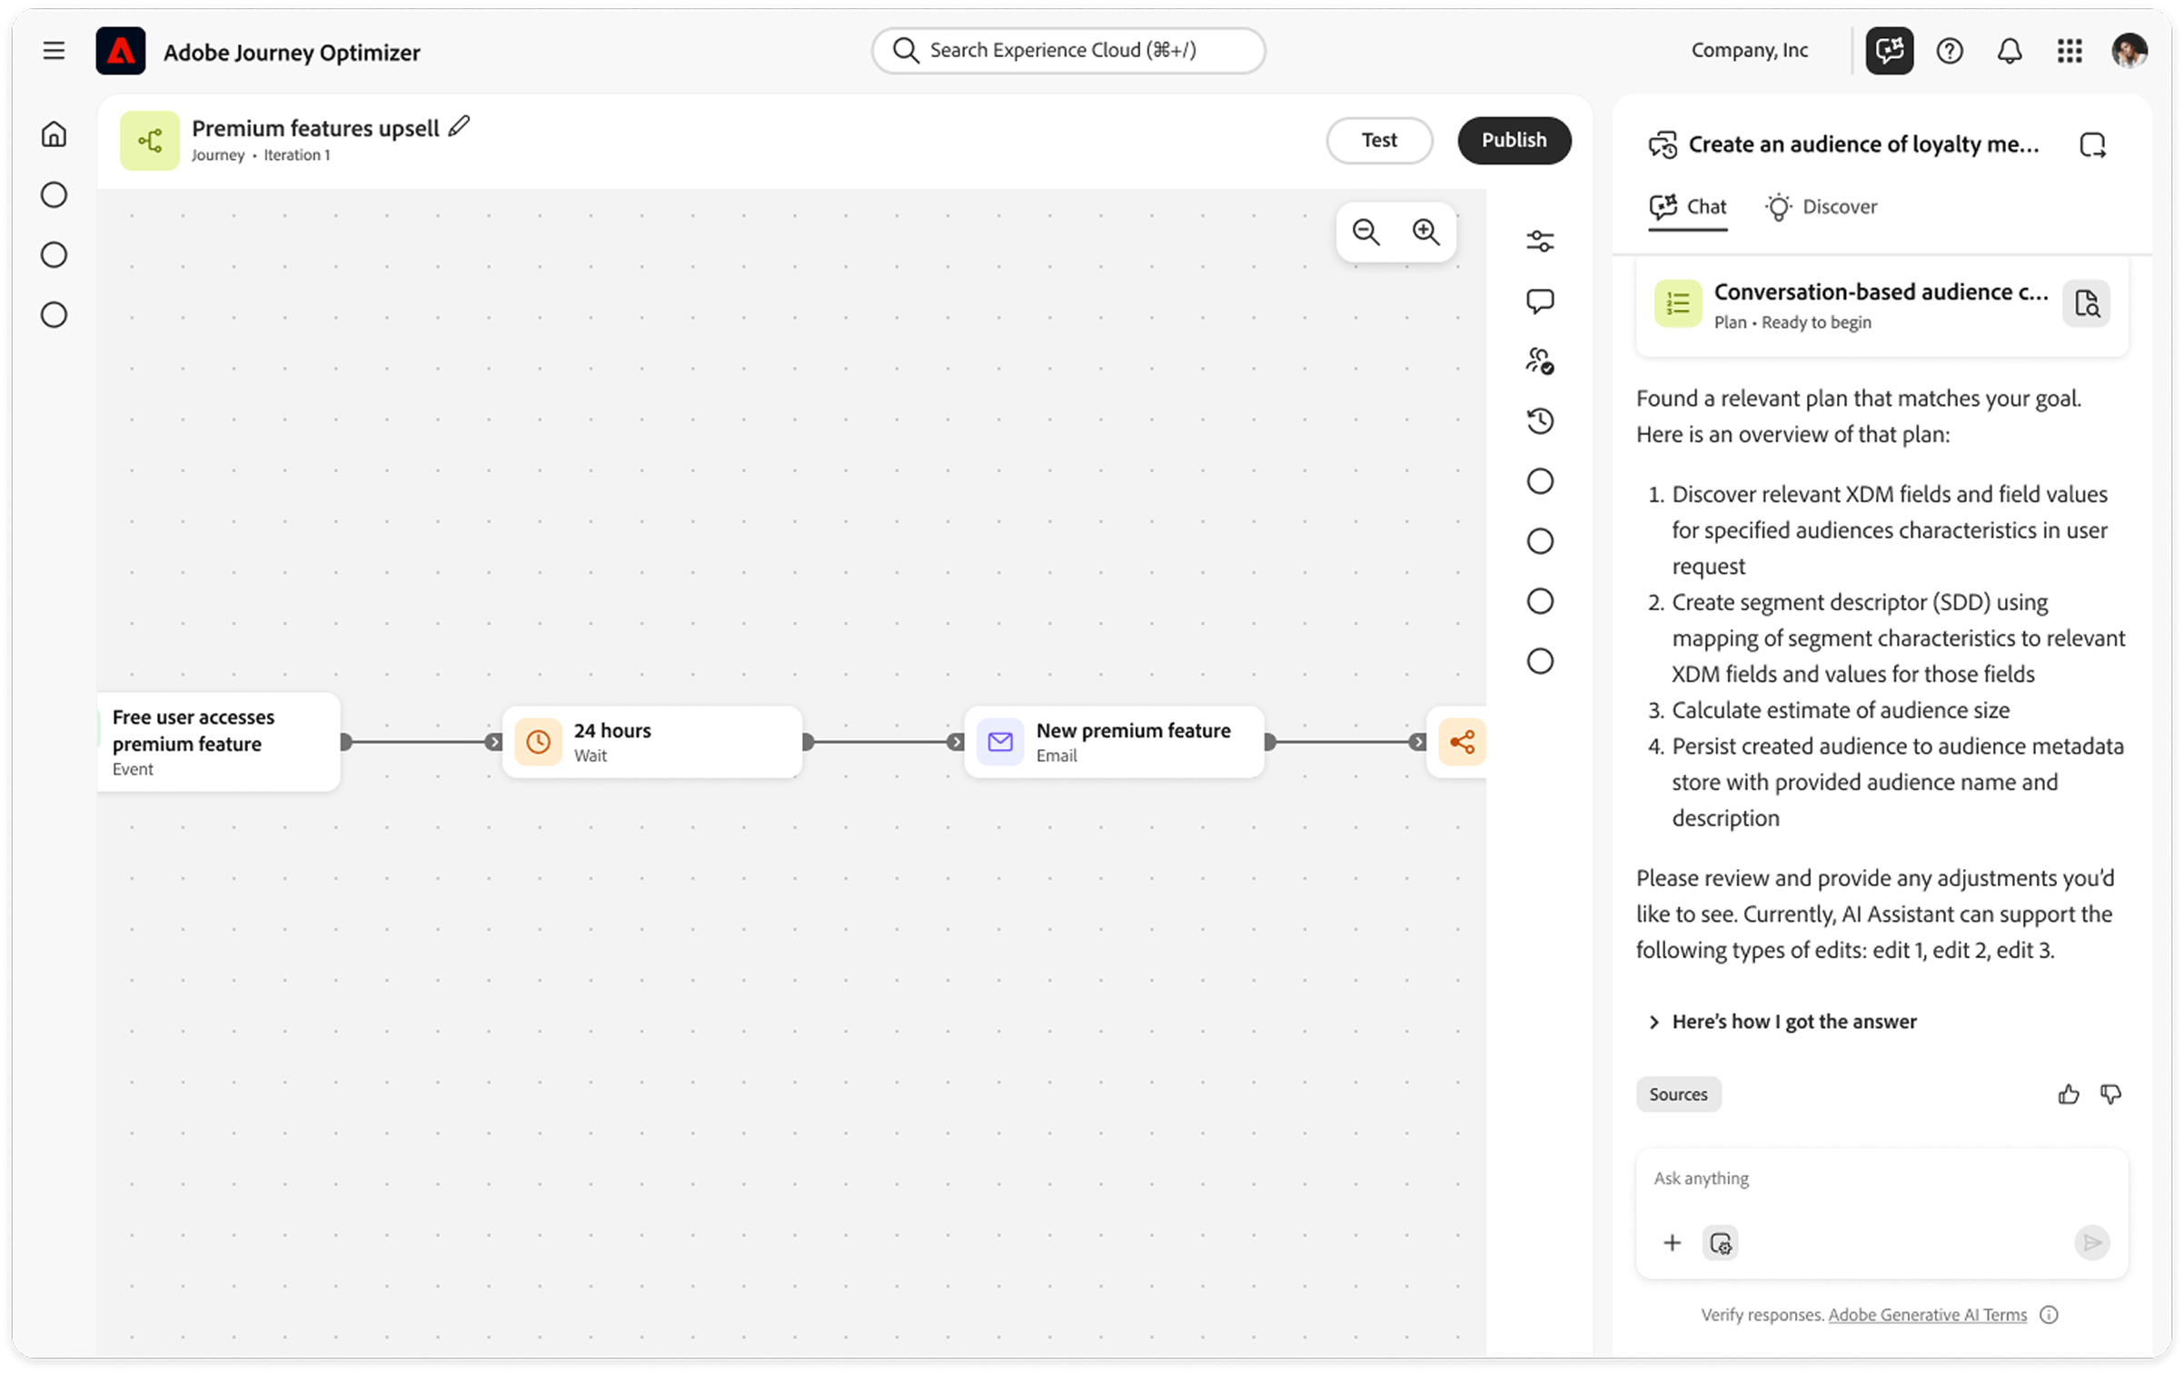The image size is (2184, 1373).
Task: Click the green journey icon beside the title
Action: click(x=150, y=141)
